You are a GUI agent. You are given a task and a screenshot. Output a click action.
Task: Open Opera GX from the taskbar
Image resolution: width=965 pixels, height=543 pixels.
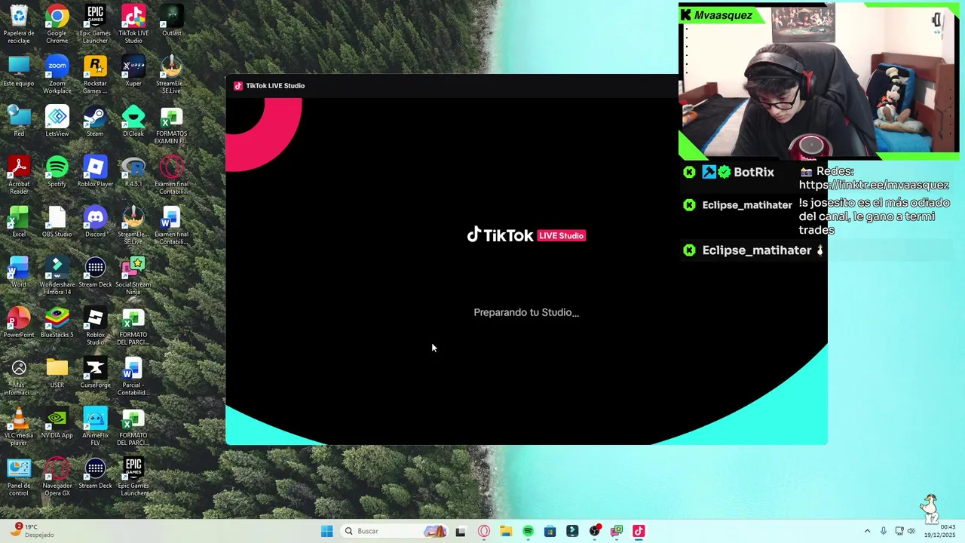point(484,531)
